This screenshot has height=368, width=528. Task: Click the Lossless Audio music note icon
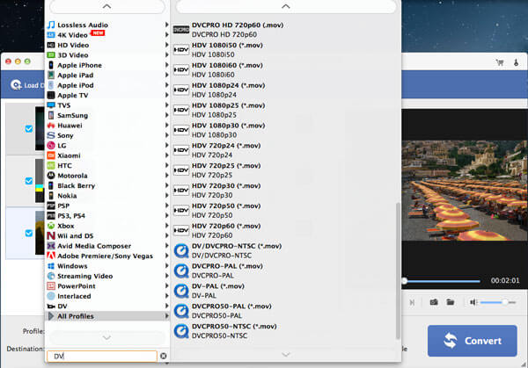point(51,25)
